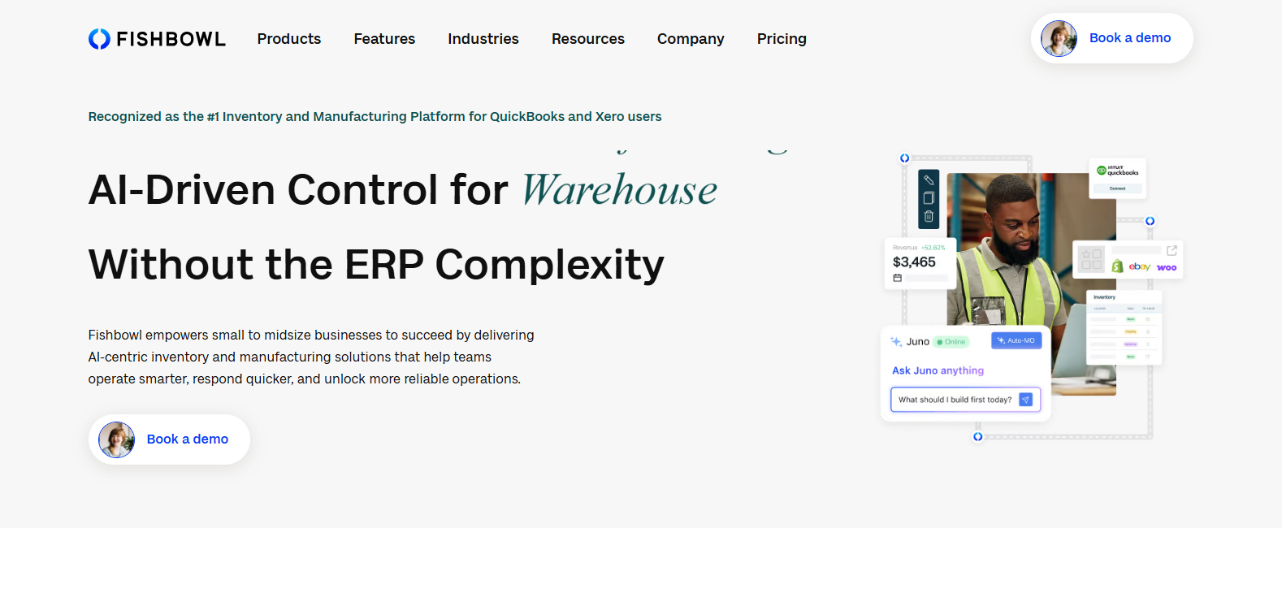The image size is (1282, 593).
Task: Click the send arrow in Juno prompt
Action: pos(1026,400)
